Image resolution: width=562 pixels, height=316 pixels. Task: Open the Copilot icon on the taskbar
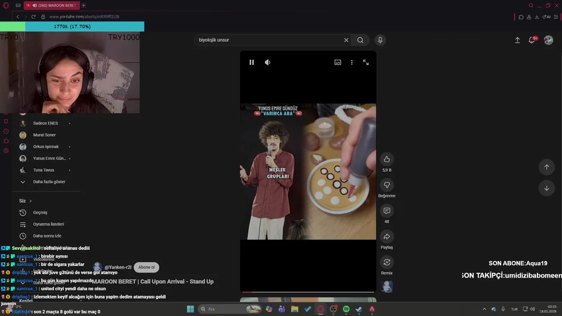click(x=269, y=309)
